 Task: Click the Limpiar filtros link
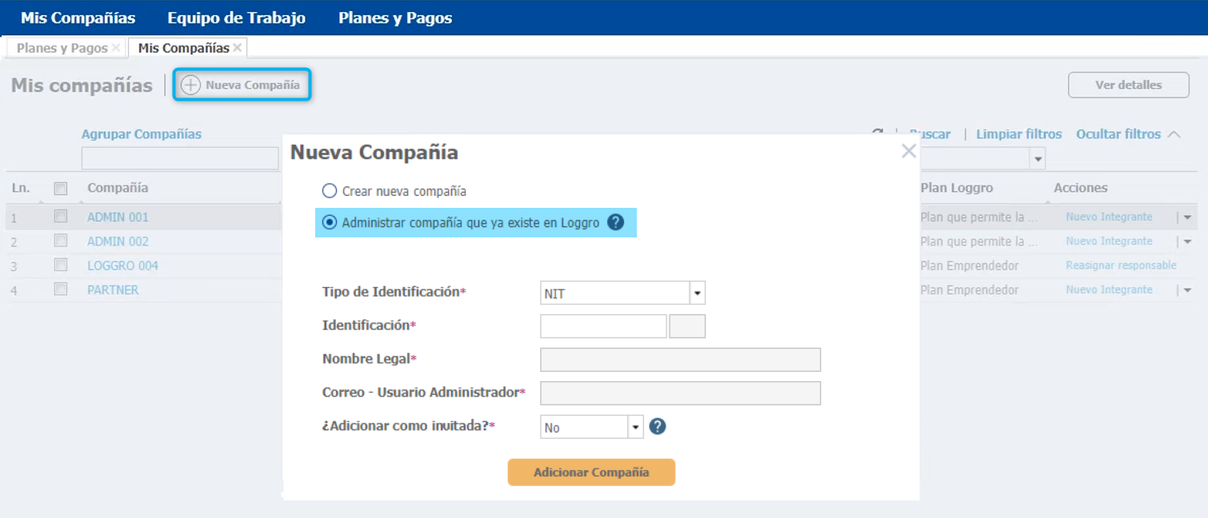pyautogui.click(x=1018, y=134)
